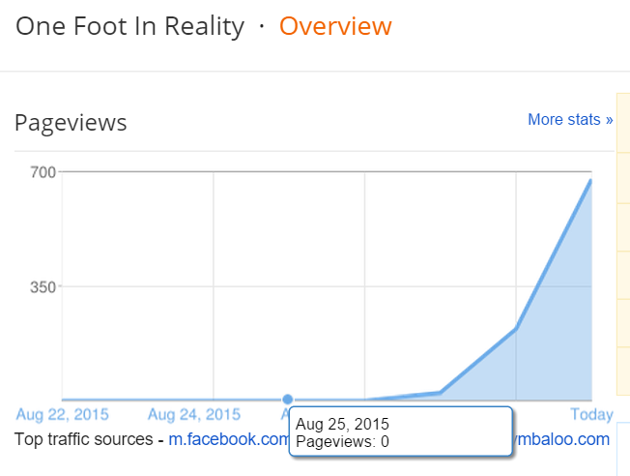The image size is (630, 476).
Task: Click the Aug 25 Pageviews tooltip box
Action: pos(401,431)
